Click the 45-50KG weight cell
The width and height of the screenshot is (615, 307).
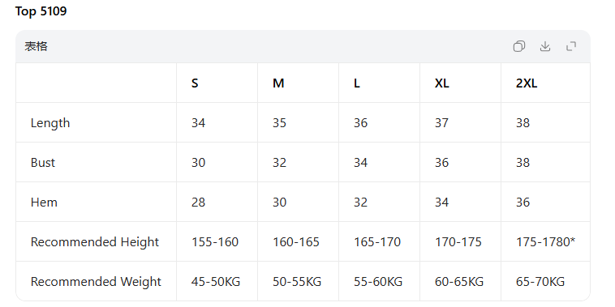(216, 282)
